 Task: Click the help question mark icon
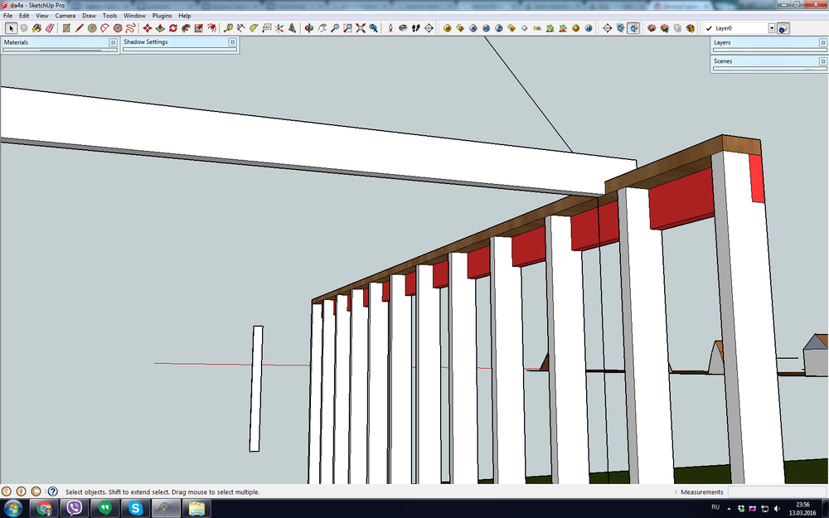[x=52, y=491]
